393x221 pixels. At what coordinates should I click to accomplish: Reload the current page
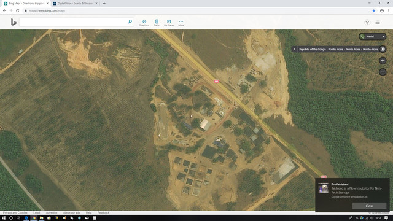pyautogui.click(x=18, y=11)
